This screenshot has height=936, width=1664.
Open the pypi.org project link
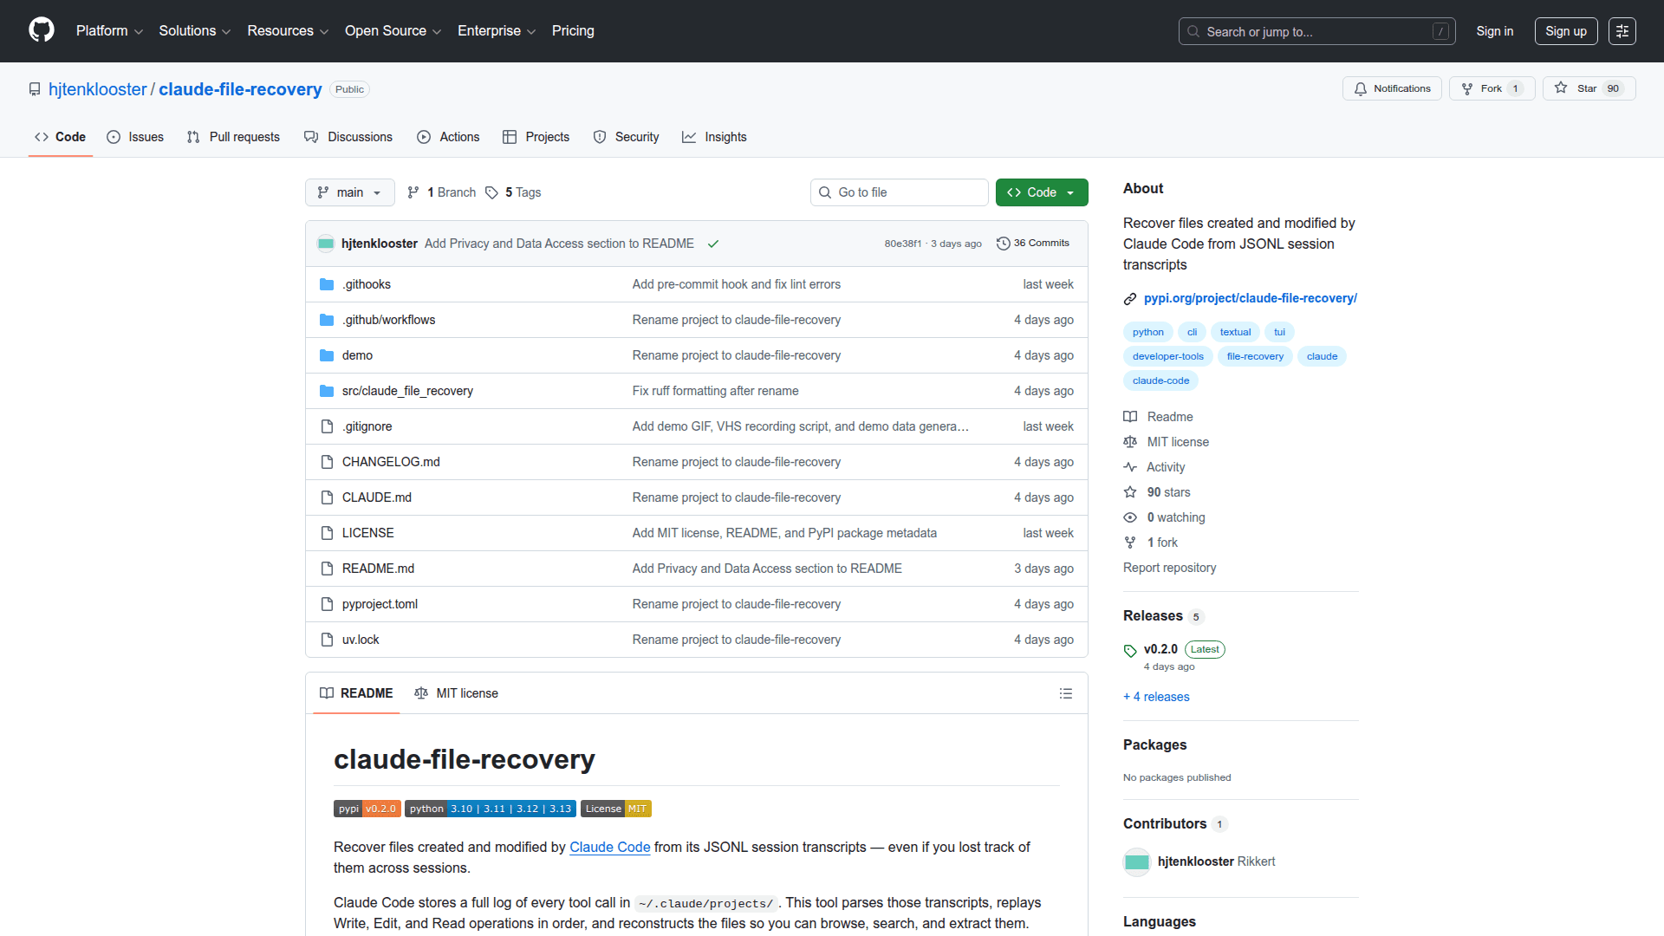(1250, 298)
